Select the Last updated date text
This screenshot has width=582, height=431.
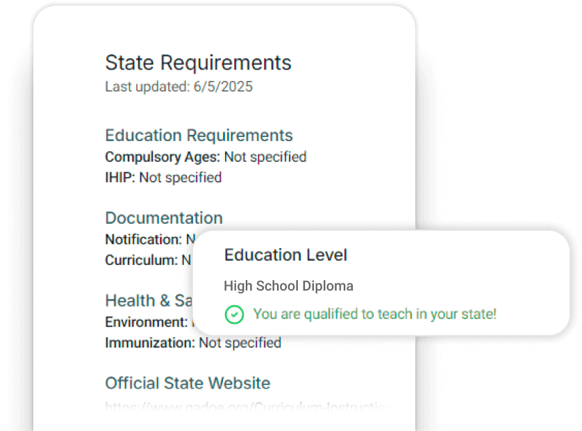click(x=178, y=87)
